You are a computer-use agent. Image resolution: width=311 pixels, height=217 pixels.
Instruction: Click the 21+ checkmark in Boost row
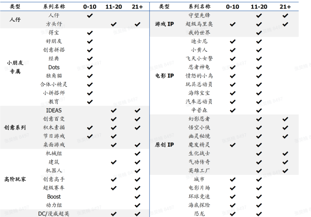point(138,197)
